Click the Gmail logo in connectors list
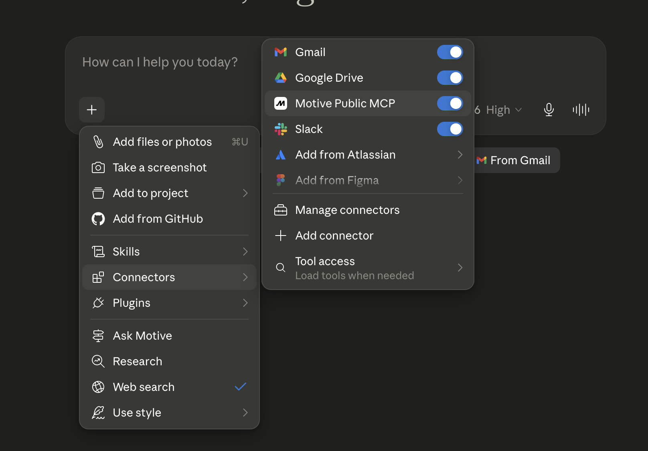This screenshot has width=648, height=451. pyautogui.click(x=281, y=52)
